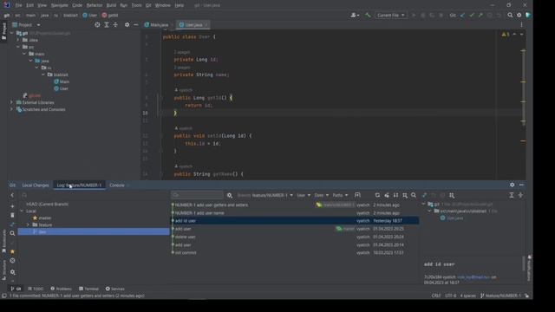The width and height of the screenshot is (555, 312).
Task: Click New Branch plus icon in Git panel
Action: pos(12,206)
